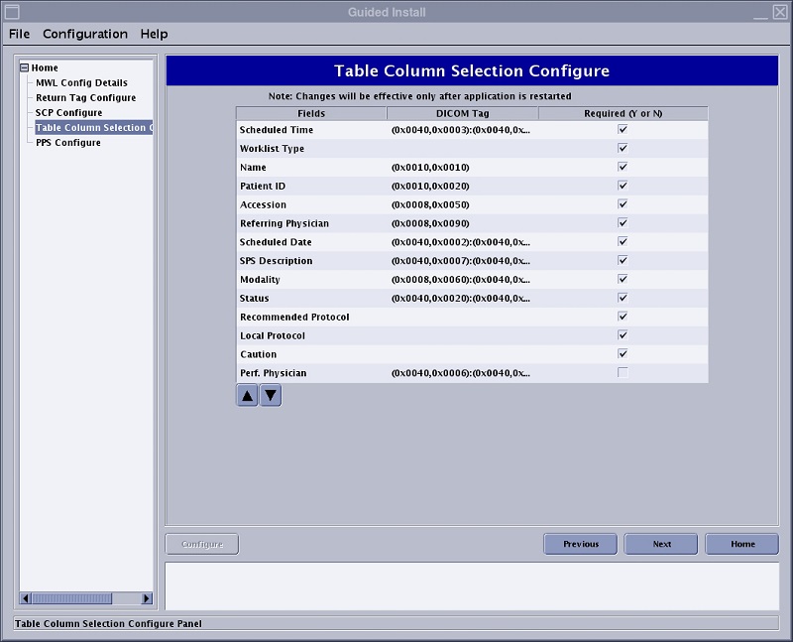Select the Referring Physician field row
The height and width of the screenshot is (642, 793).
pyautogui.click(x=283, y=223)
